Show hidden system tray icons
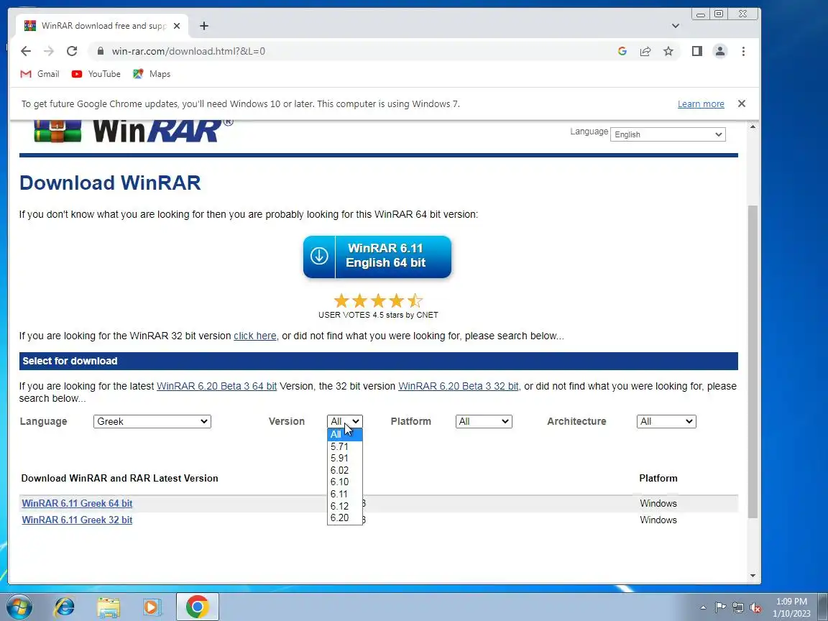This screenshot has height=621, width=828. point(703,607)
